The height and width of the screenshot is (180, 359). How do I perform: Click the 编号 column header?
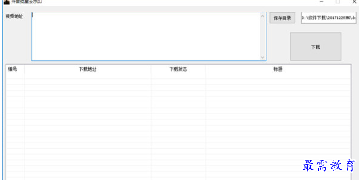tap(15, 69)
